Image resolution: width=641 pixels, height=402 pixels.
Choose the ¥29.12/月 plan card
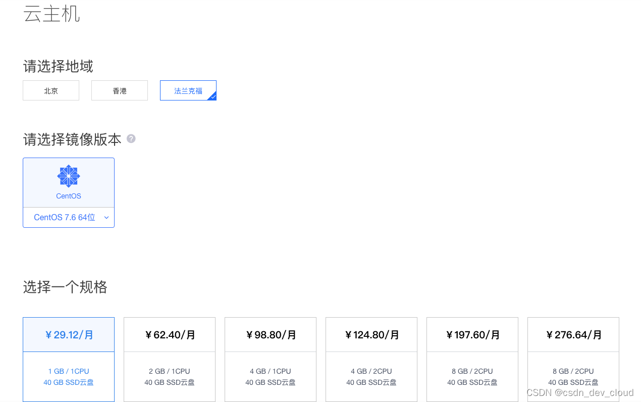coord(69,359)
